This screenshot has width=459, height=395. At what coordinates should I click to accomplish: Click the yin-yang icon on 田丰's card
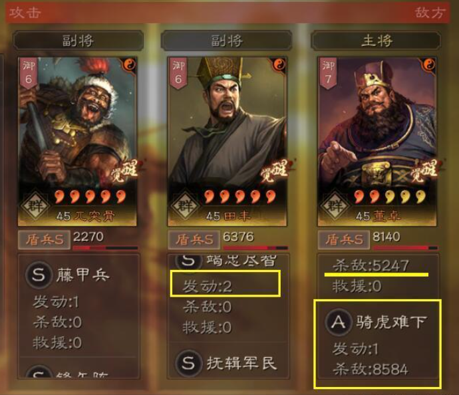point(279,65)
